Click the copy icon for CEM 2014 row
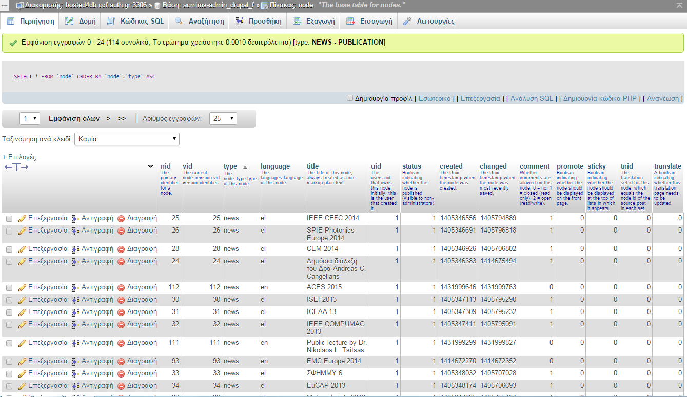Viewport: 687px width, 397px height. tap(75, 249)
